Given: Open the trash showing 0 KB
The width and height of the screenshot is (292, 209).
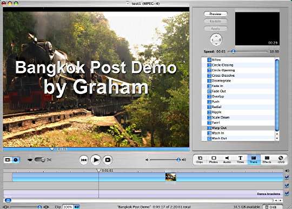Looking at the screenshot, I should 273,207.
